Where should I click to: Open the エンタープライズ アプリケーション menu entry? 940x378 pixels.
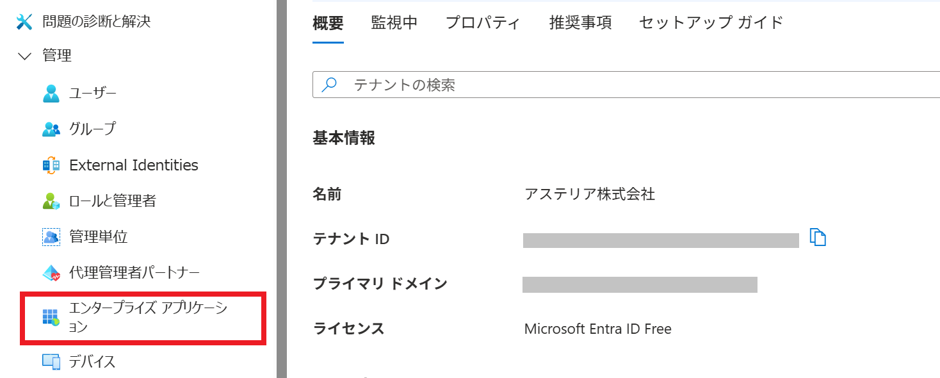pos(149,317)
